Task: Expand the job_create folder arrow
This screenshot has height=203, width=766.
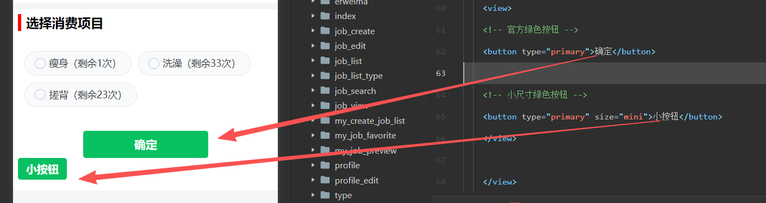Action: (313, 31)
